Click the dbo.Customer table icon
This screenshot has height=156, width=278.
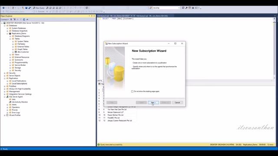(16, 52)
